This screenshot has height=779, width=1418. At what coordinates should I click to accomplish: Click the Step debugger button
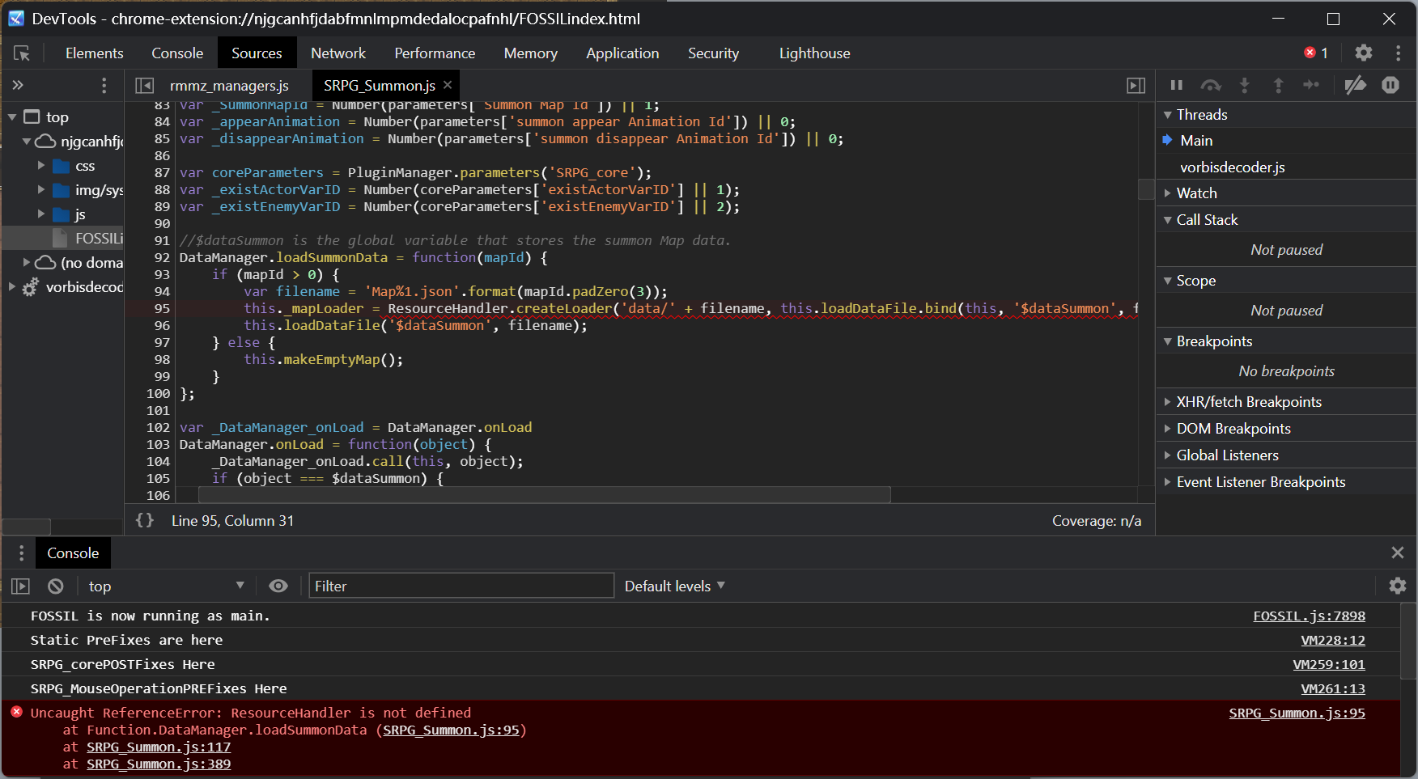tap(1311, 85)
